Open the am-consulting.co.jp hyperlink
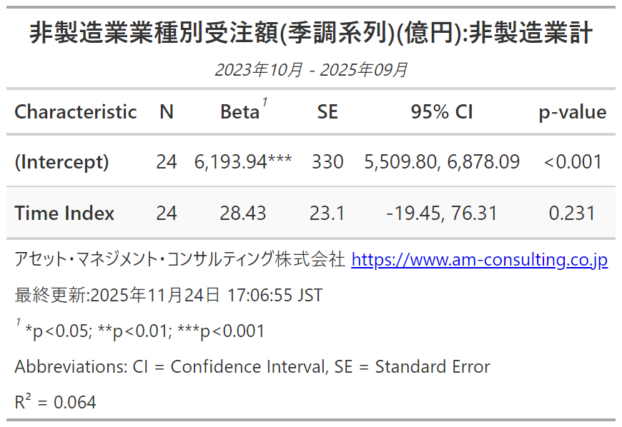622x427 pixels. pyautogui.click(x=479, y=260)
